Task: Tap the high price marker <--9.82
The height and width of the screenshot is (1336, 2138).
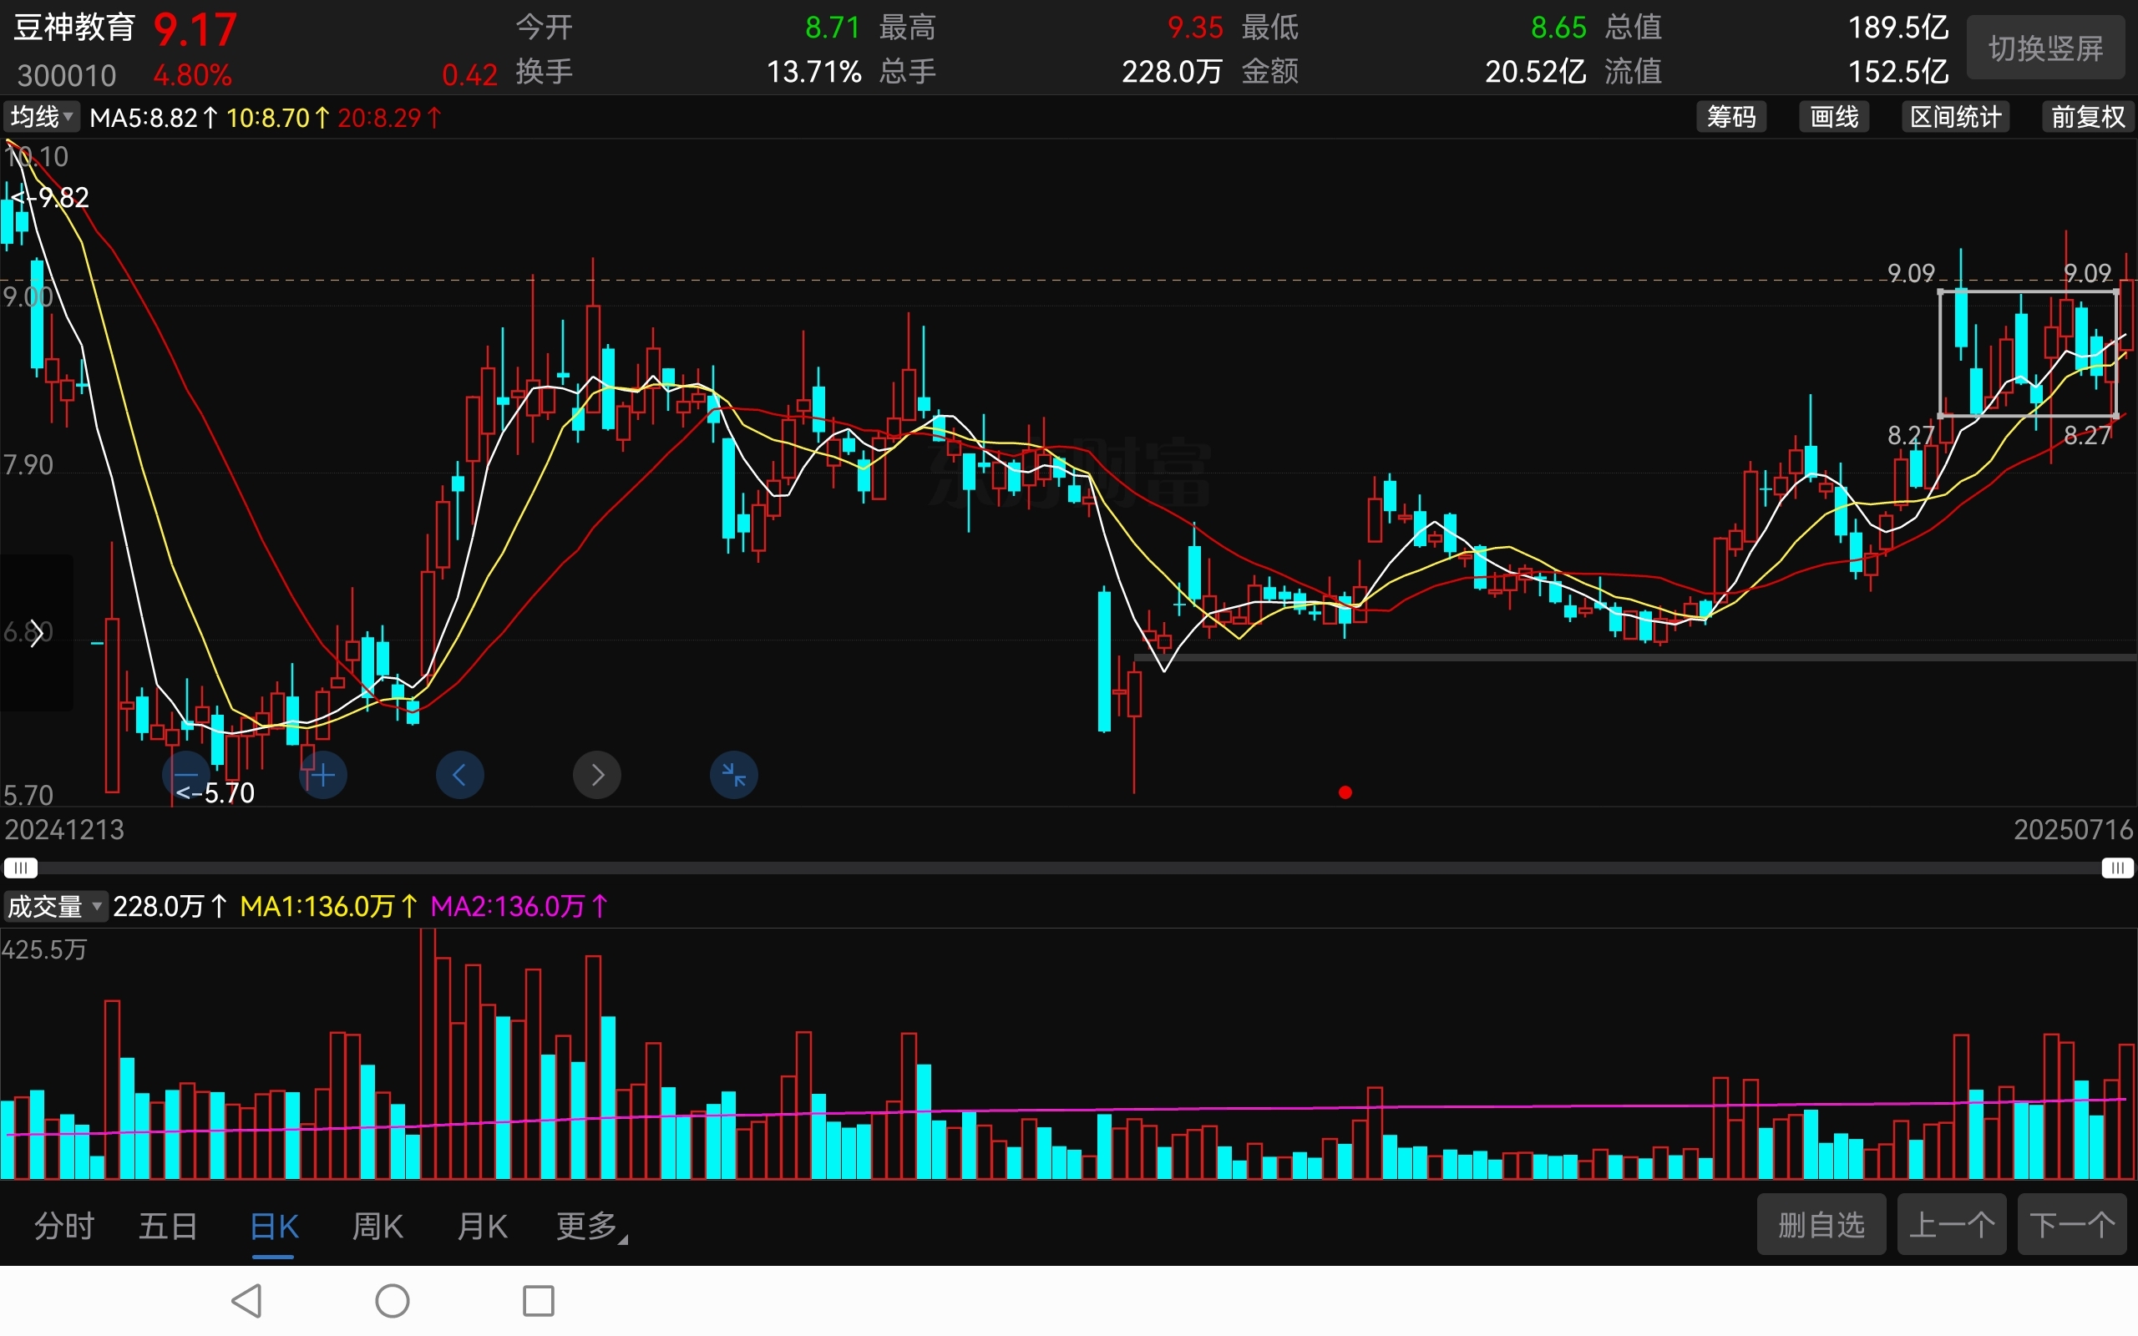Action: pyautogui.click(x=50, y=197)
